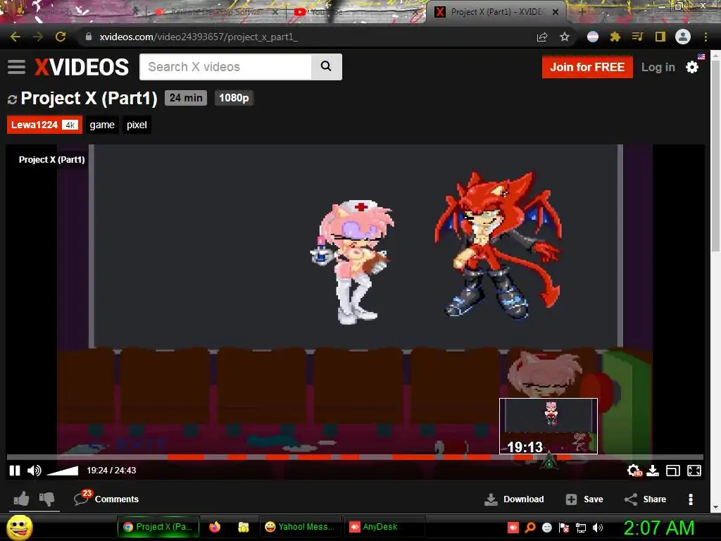Open AnyDesk taskbar item
721x541 pixels.
pyautogui.click(x=384, y=527)
